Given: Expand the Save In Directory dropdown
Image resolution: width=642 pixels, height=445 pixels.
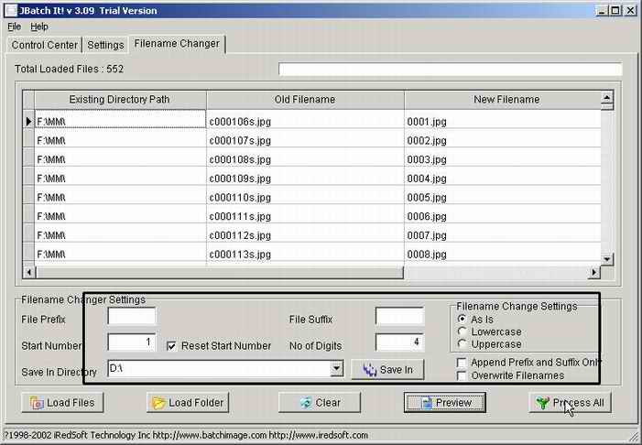Looking at the screenshot, I should coord(337,368).
